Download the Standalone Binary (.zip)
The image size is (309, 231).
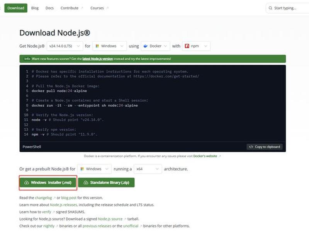(107, 182)
